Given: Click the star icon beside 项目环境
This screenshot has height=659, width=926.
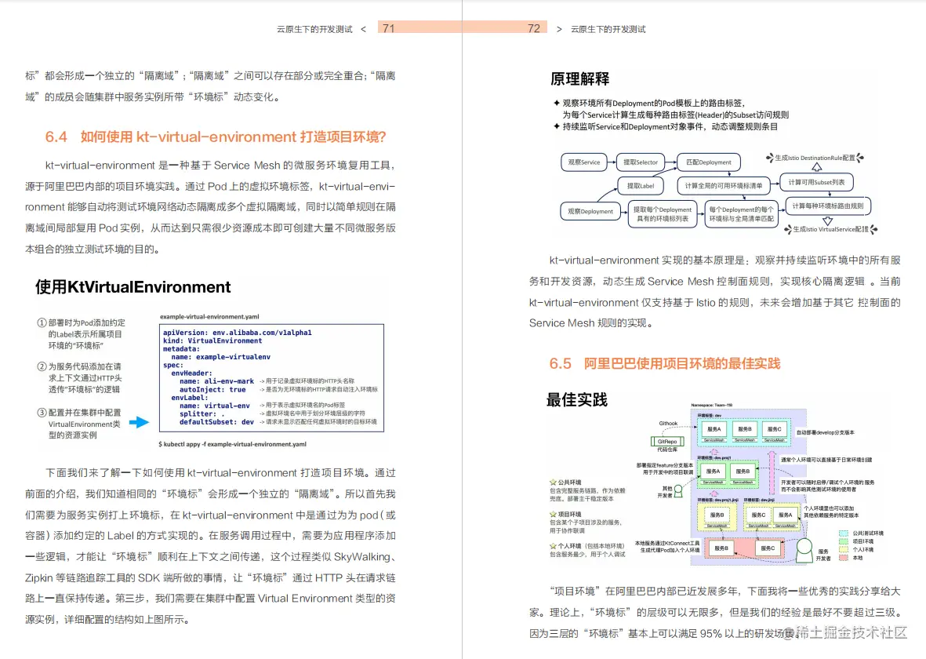Looking at the screenshot, I should point(553,514).
